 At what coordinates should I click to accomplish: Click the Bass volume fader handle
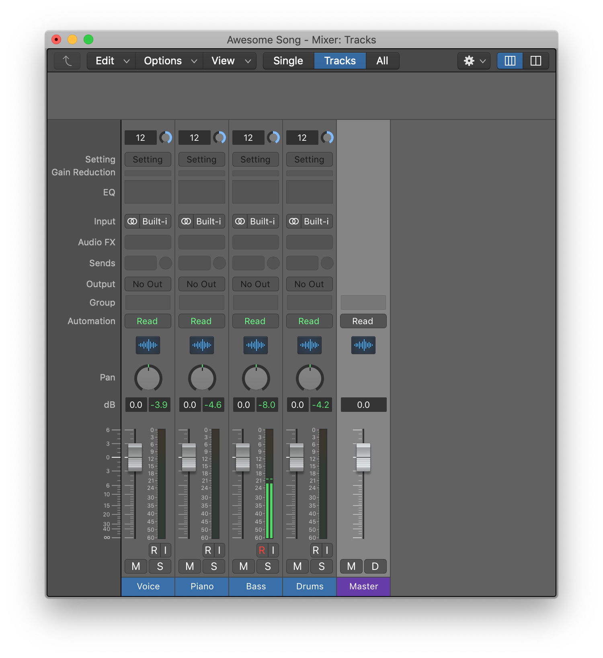pyautogui.click(x=243, y=457)
